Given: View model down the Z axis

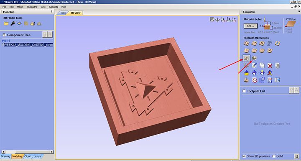Looking at the screenshot, I should (x=223, y=19).
